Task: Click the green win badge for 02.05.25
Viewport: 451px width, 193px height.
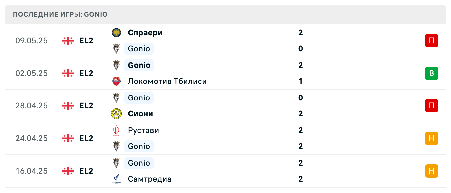Action: [431, 73]
